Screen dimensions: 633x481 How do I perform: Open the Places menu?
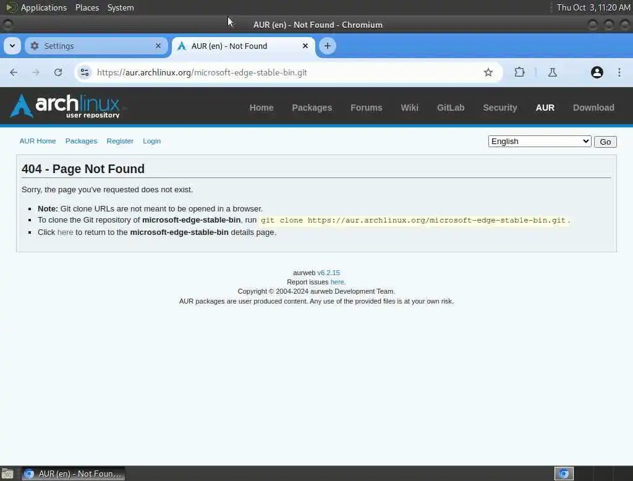pyautogui.click(x=87, y=7)
